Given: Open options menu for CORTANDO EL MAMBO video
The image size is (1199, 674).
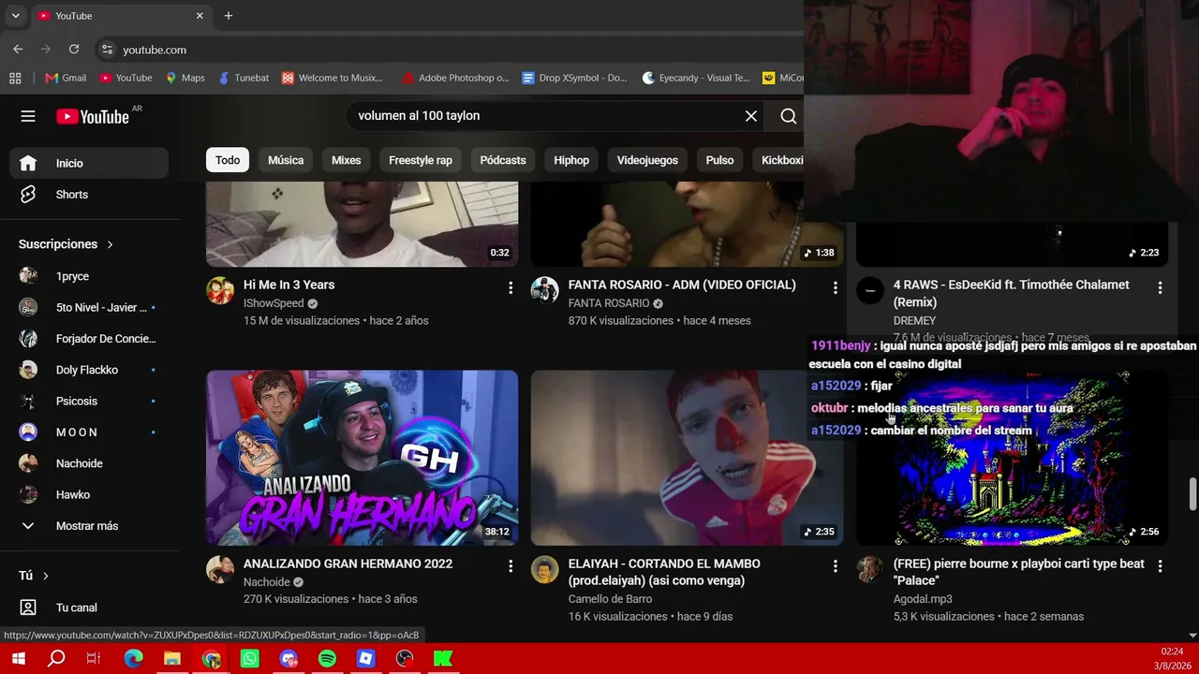Looking at the screenshot, I should (836, 566).
